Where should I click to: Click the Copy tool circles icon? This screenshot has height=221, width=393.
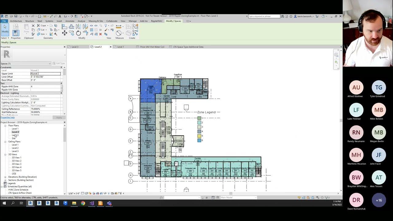(72, 33)
